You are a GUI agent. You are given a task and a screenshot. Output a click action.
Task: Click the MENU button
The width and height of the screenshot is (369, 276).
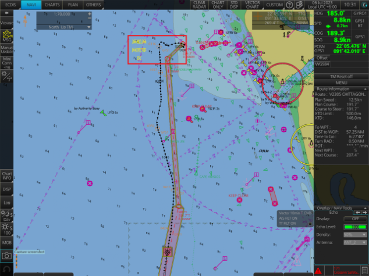340,83
